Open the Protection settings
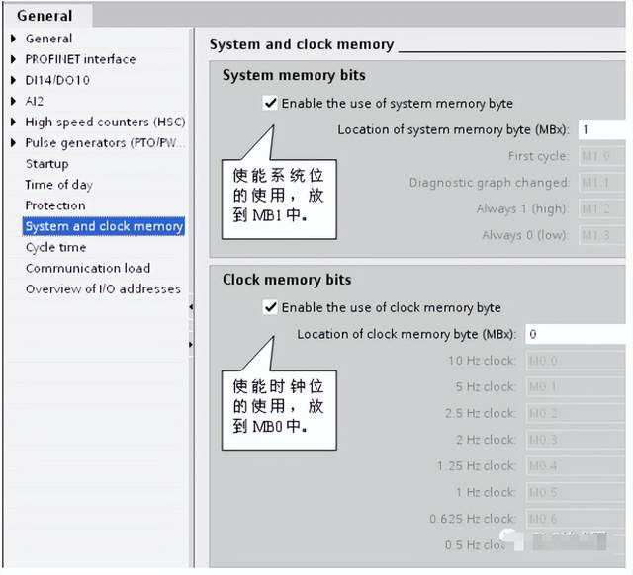Viewport: 633px width, 575px height. [x=55, y=205]
